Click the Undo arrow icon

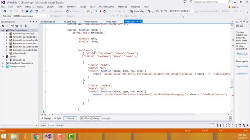37,11
